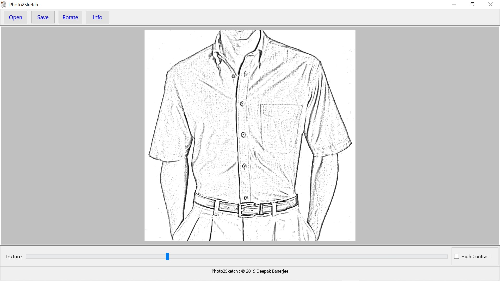Click the copyright text in the status bar
Image resolution: width=500 pixels, height=281 pixels.
tap(250, 271)
